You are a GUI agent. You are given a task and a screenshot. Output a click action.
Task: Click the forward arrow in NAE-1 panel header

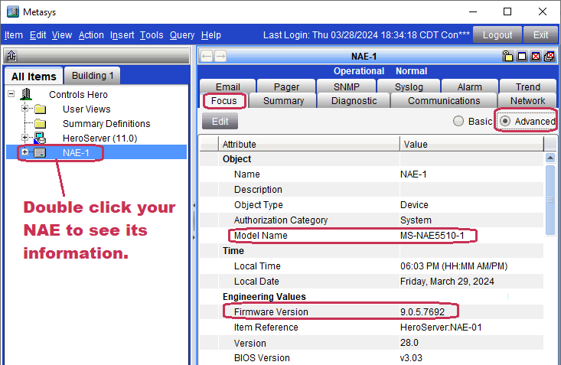click(x=220, y=56)
